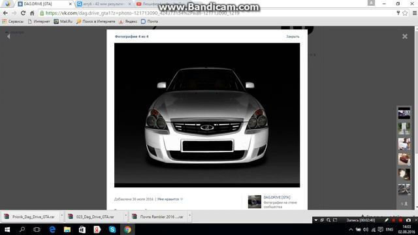Open the Windows Start menu
418x235 pixels.
[7, 229]
